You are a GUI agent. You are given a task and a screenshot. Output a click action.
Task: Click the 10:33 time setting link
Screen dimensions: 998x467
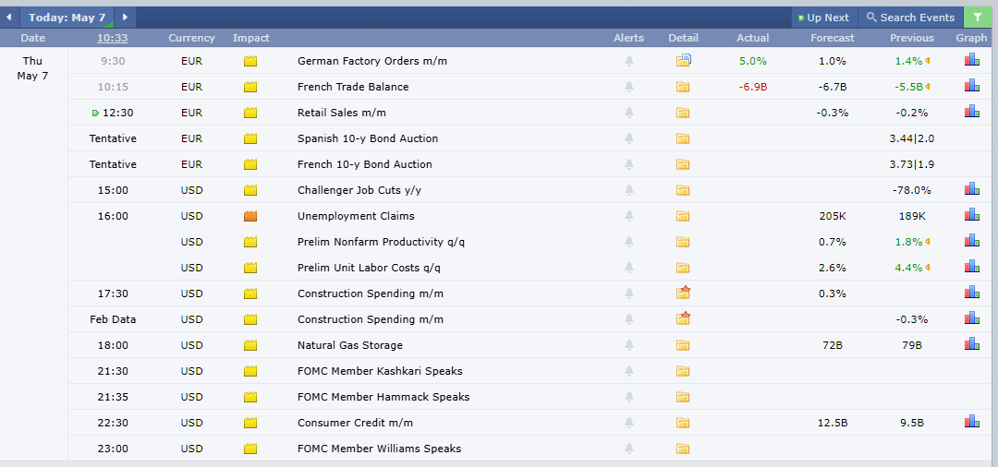(112, 38)
